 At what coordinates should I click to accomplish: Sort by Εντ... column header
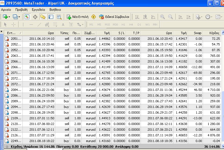point(13,33)
